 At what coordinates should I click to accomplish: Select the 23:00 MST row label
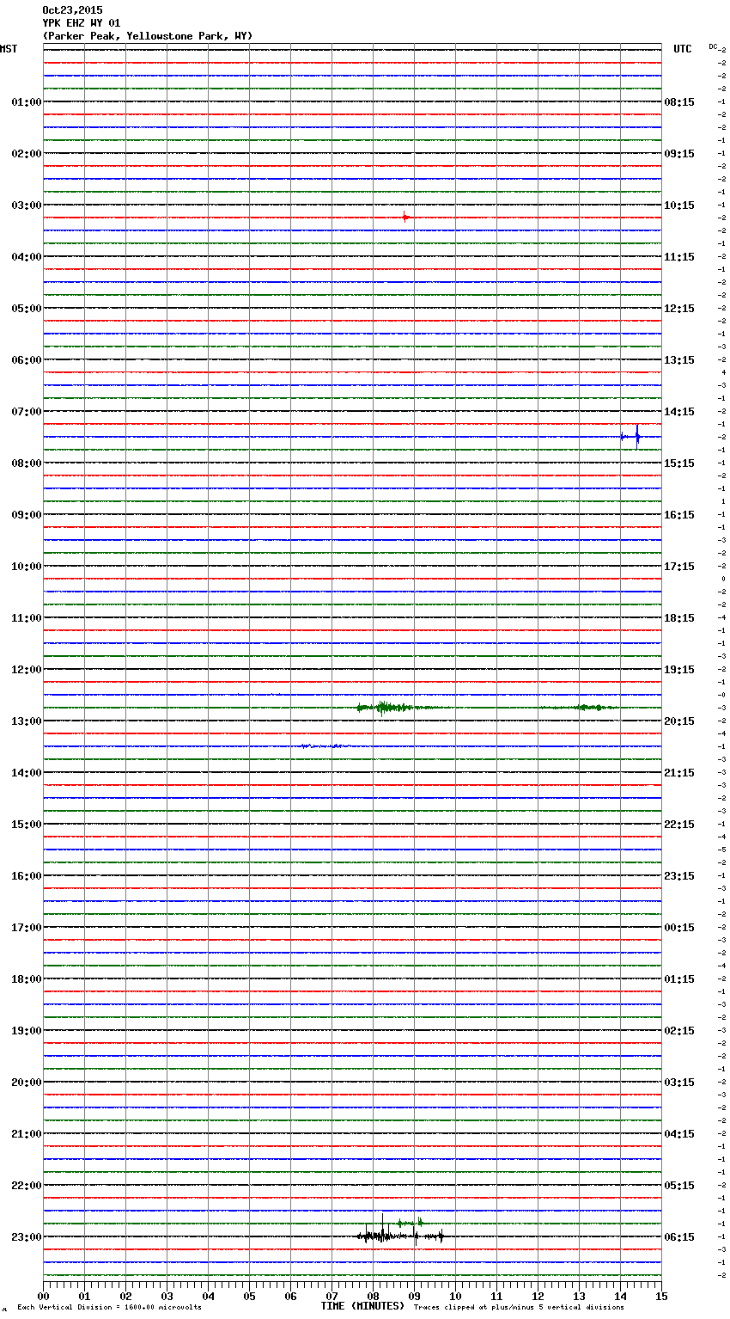point(27,1237)
